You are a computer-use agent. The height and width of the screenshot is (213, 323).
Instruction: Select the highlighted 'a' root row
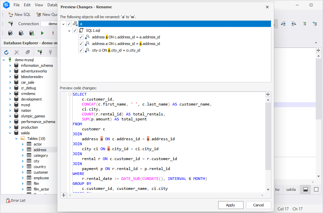coord(174,24)
